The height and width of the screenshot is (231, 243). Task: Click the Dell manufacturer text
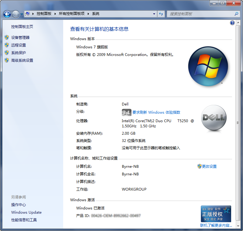(x=125, y=104)
